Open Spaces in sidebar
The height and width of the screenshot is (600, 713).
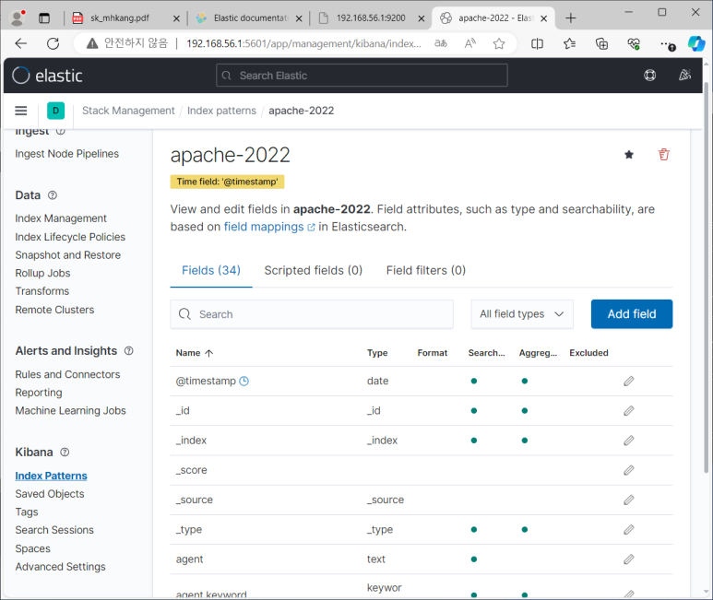[x=32, y=549]
